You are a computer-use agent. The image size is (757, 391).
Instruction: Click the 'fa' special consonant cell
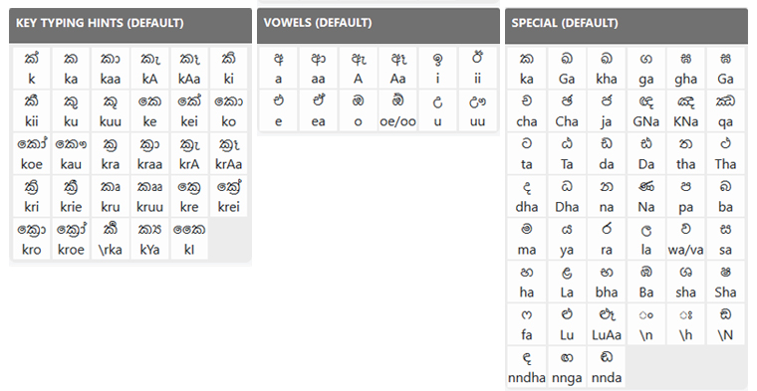(527, 324)
